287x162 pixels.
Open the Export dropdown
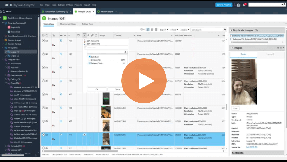164,30
